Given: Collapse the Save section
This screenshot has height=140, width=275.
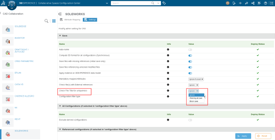Looking at the screenshot, I should coord(60,36).
